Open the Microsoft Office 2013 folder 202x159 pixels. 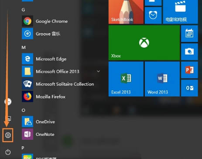(x=58, y=71)
